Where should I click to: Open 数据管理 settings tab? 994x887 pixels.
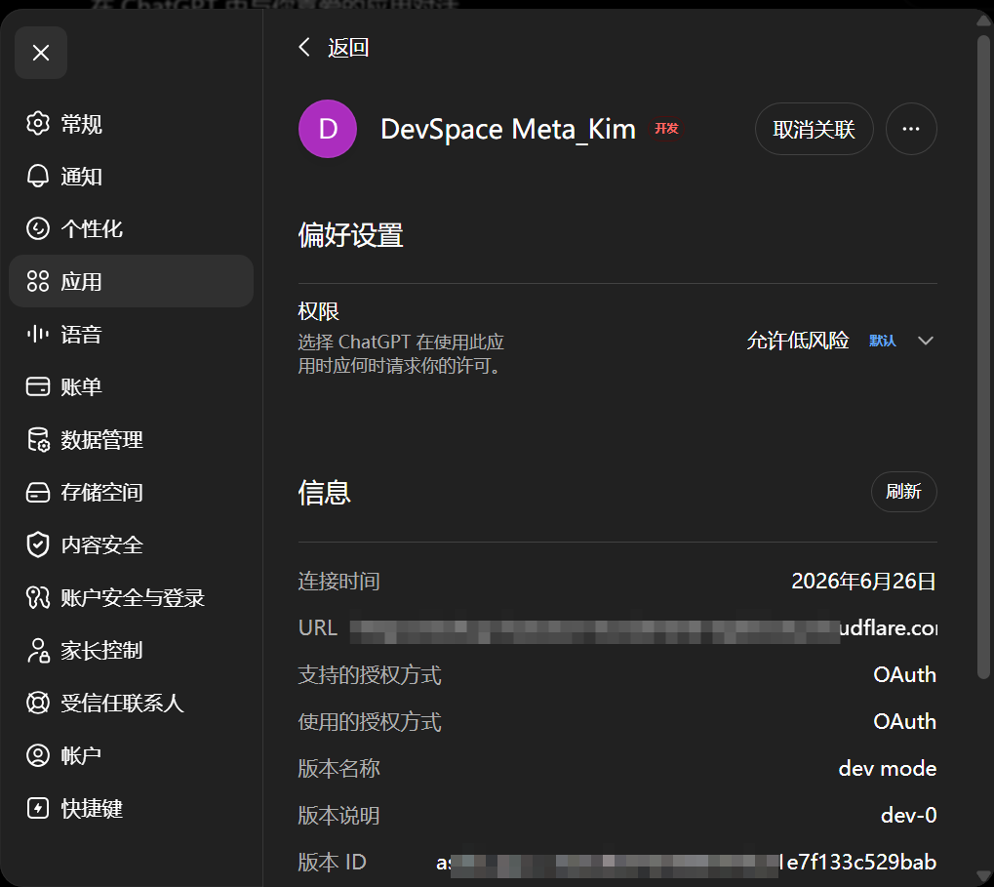132,439
